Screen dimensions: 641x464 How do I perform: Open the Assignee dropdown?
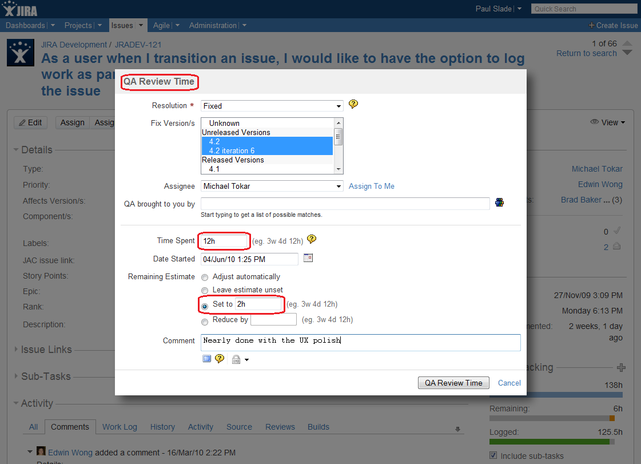pyautogui.click(x=272, y=186)
